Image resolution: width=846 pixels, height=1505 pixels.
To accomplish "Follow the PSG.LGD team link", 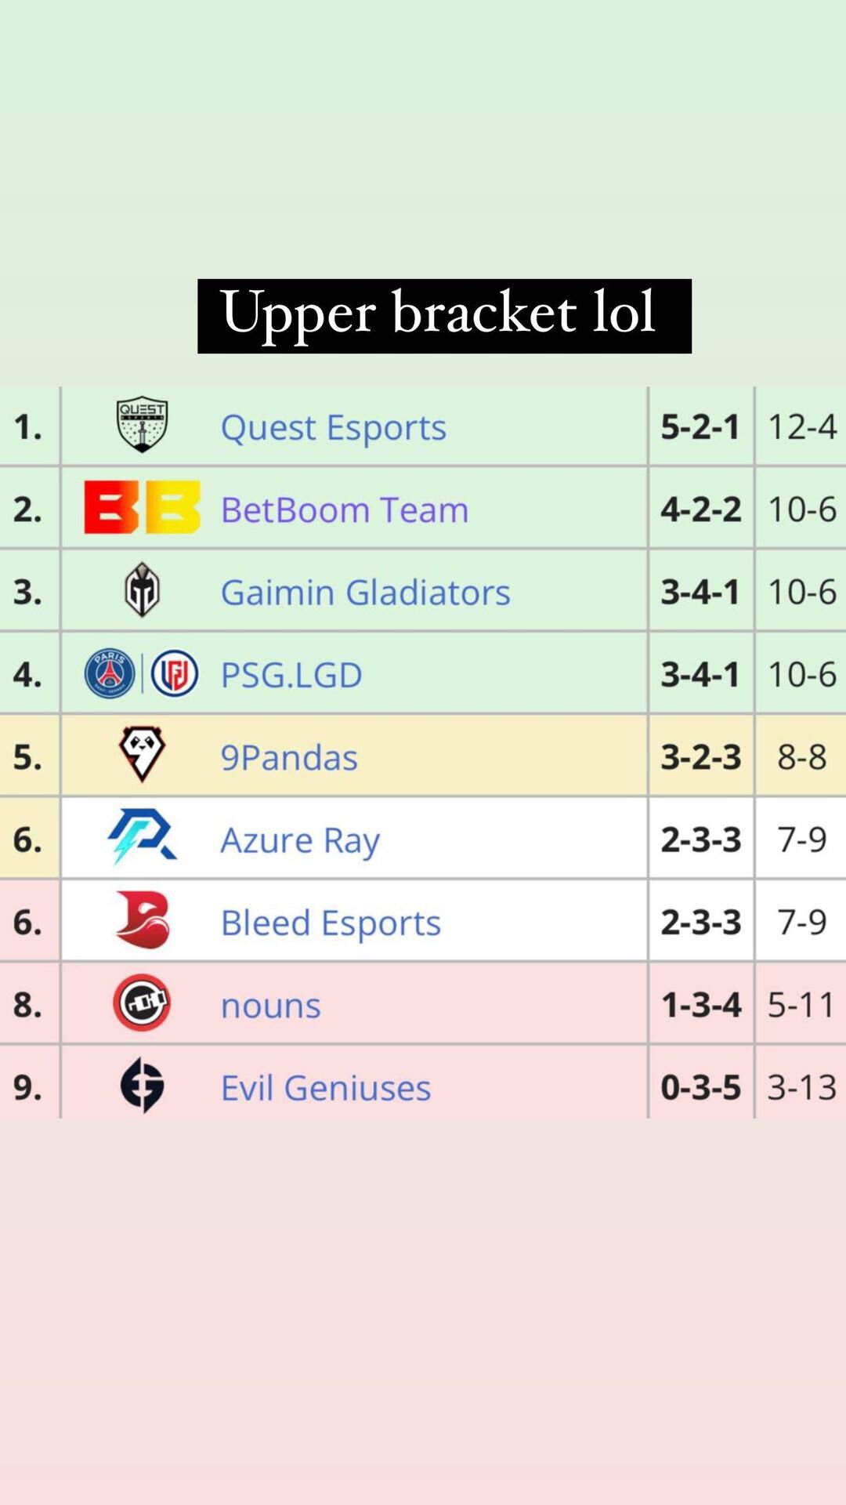I will pyautogui.click(x=291, y=675).
